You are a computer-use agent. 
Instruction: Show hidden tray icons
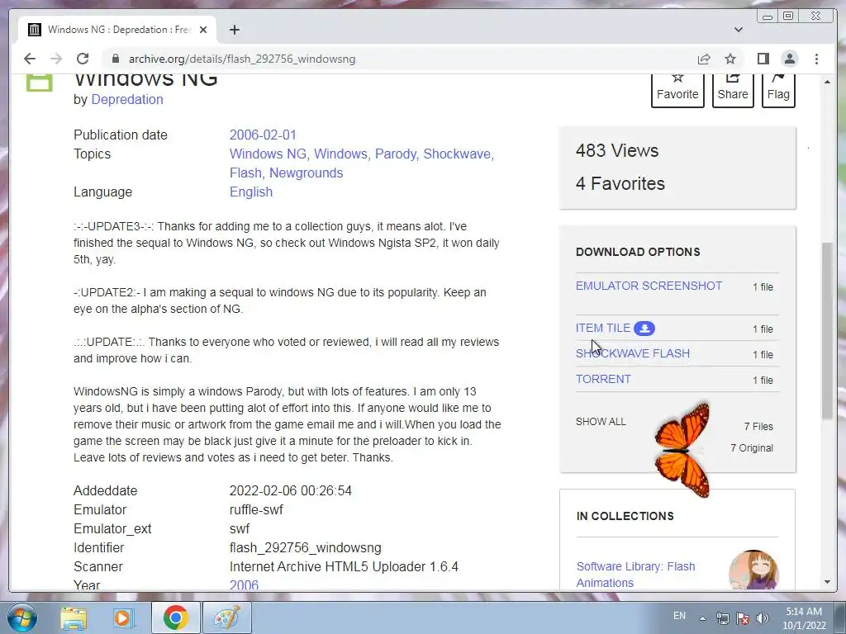coord(702,618)
